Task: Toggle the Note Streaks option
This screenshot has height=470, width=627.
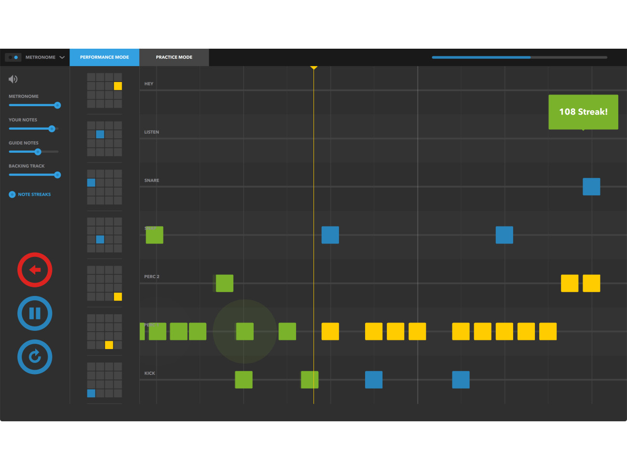Action: 13,195
